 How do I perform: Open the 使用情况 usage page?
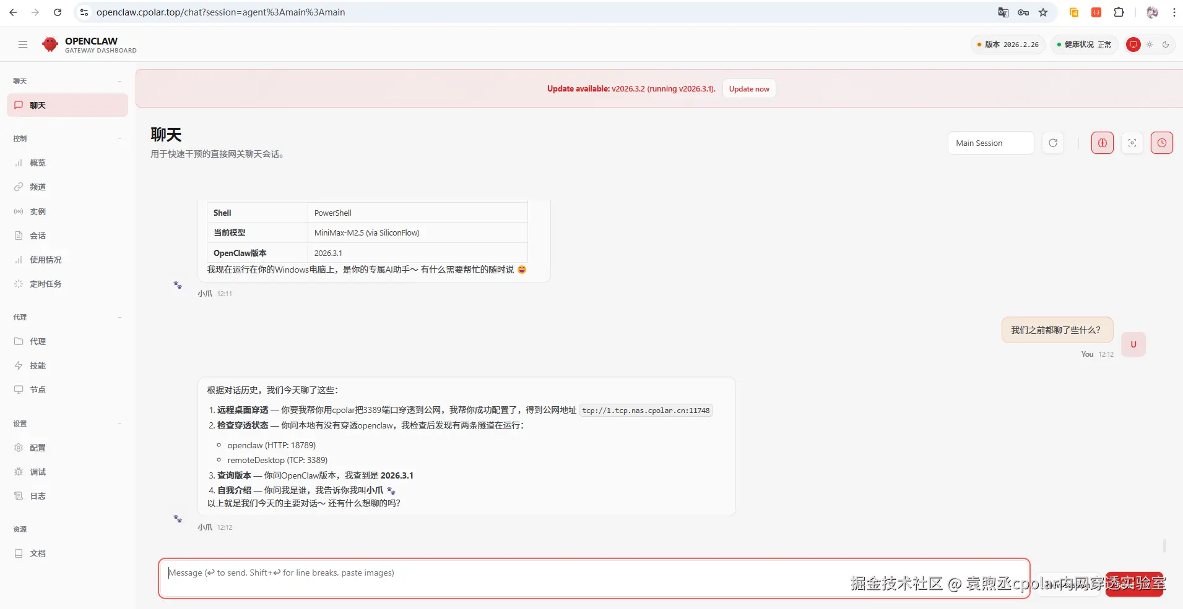tap(67, 260)
